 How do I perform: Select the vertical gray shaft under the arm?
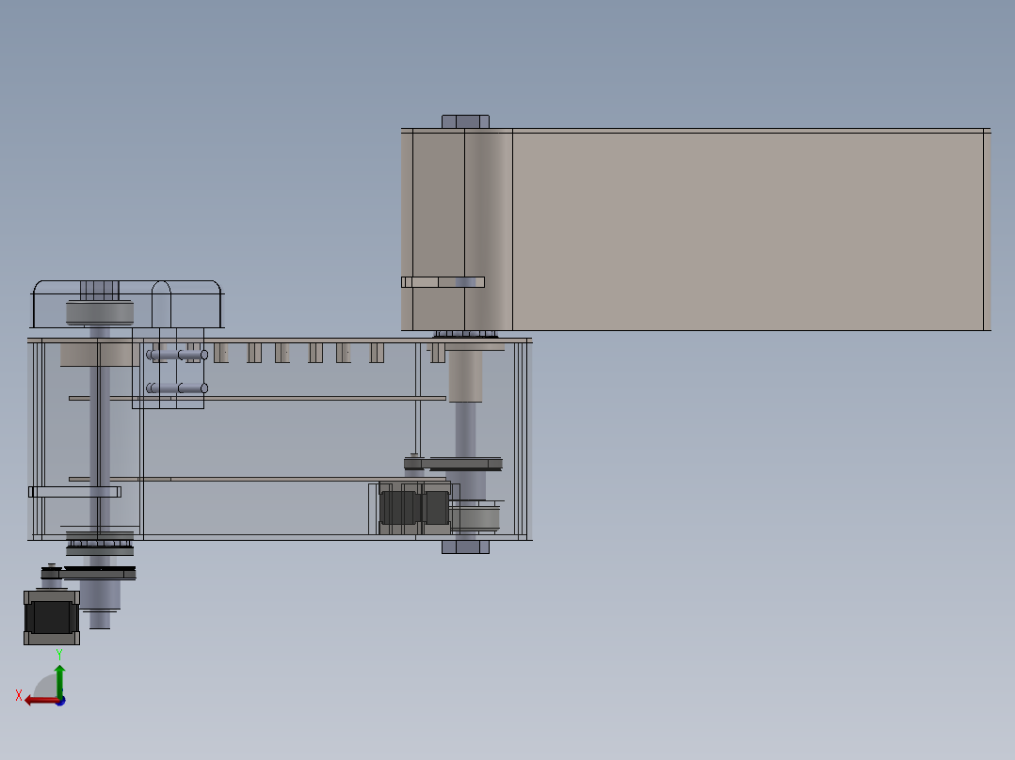tap(465, 430)
